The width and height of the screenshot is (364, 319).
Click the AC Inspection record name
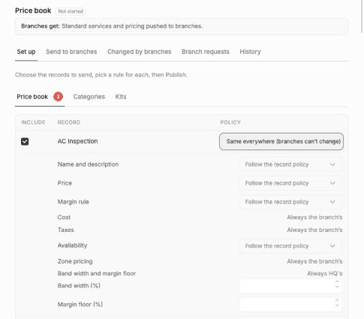coord(77,141)
